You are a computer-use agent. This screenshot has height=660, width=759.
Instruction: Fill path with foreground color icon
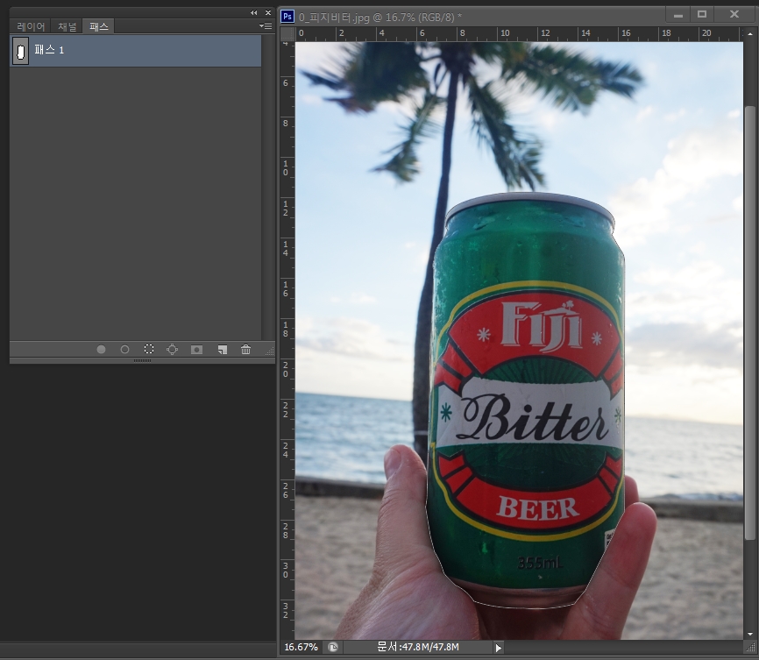click(101, 349)
